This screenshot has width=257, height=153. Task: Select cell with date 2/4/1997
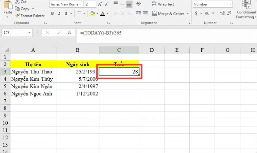[x=78, y=86]
